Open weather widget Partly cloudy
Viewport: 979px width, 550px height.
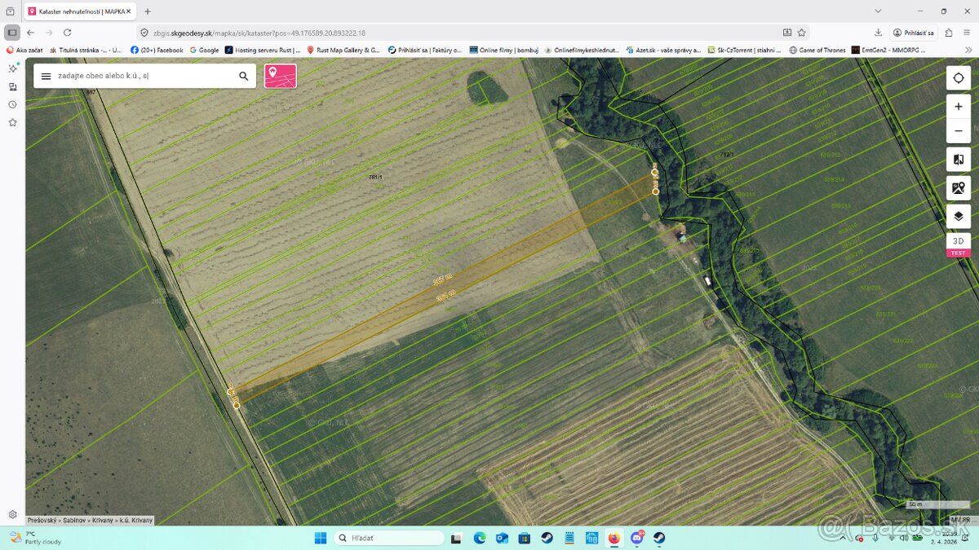pos(35,538)
